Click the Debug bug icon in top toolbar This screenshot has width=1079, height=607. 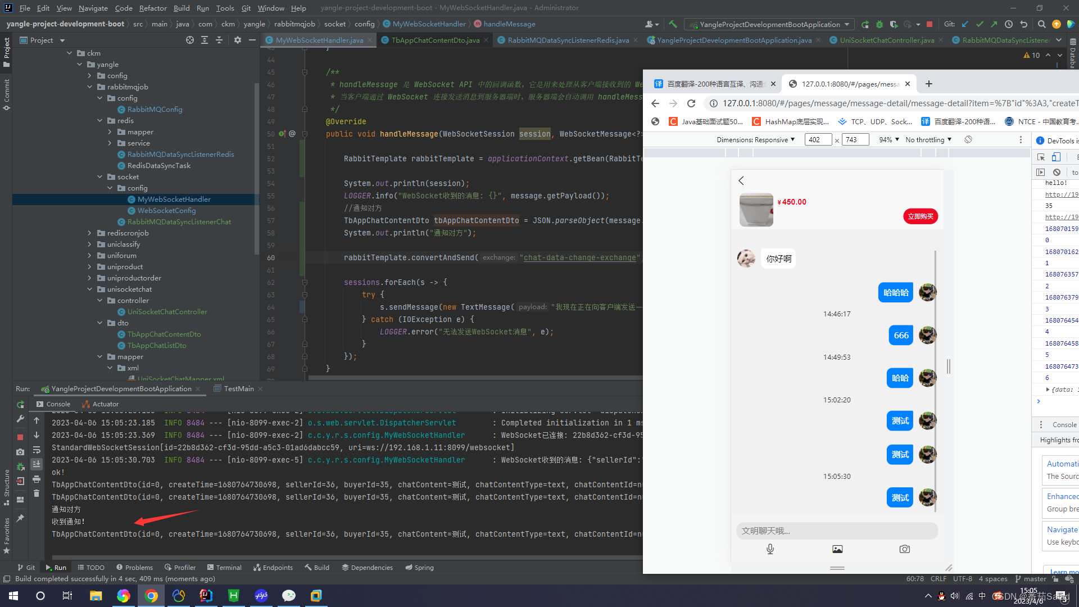pos(879,24)
